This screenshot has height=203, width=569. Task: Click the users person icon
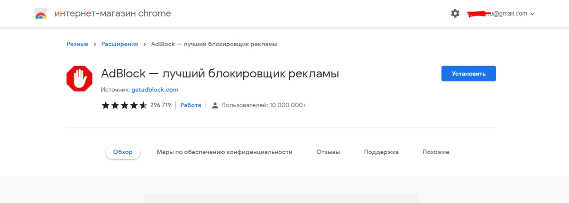click(x=215, y=105)
